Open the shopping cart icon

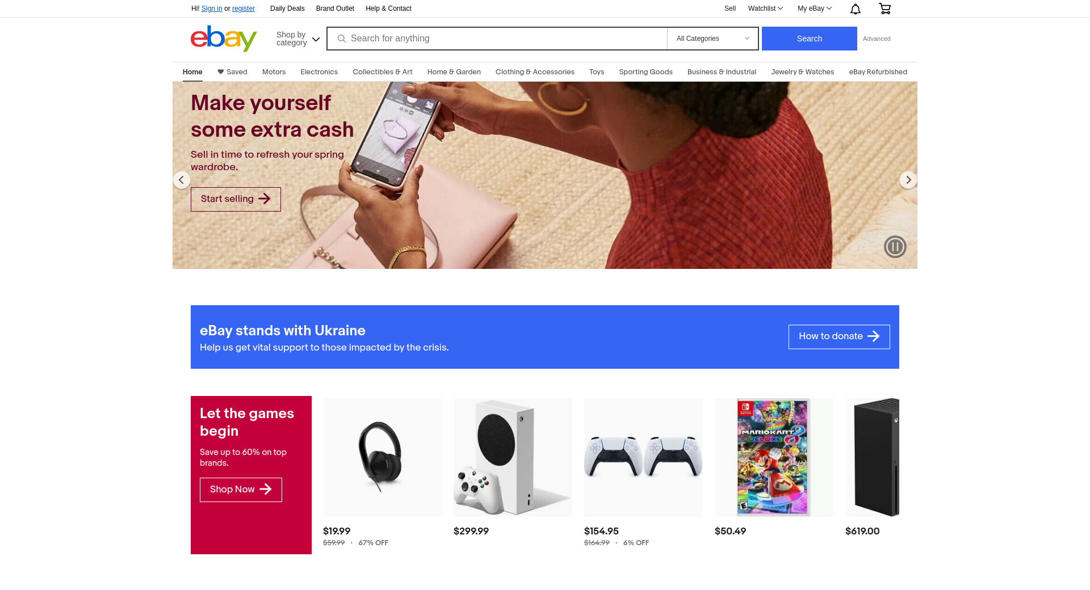pyautogui.click(x=884, y=9)
